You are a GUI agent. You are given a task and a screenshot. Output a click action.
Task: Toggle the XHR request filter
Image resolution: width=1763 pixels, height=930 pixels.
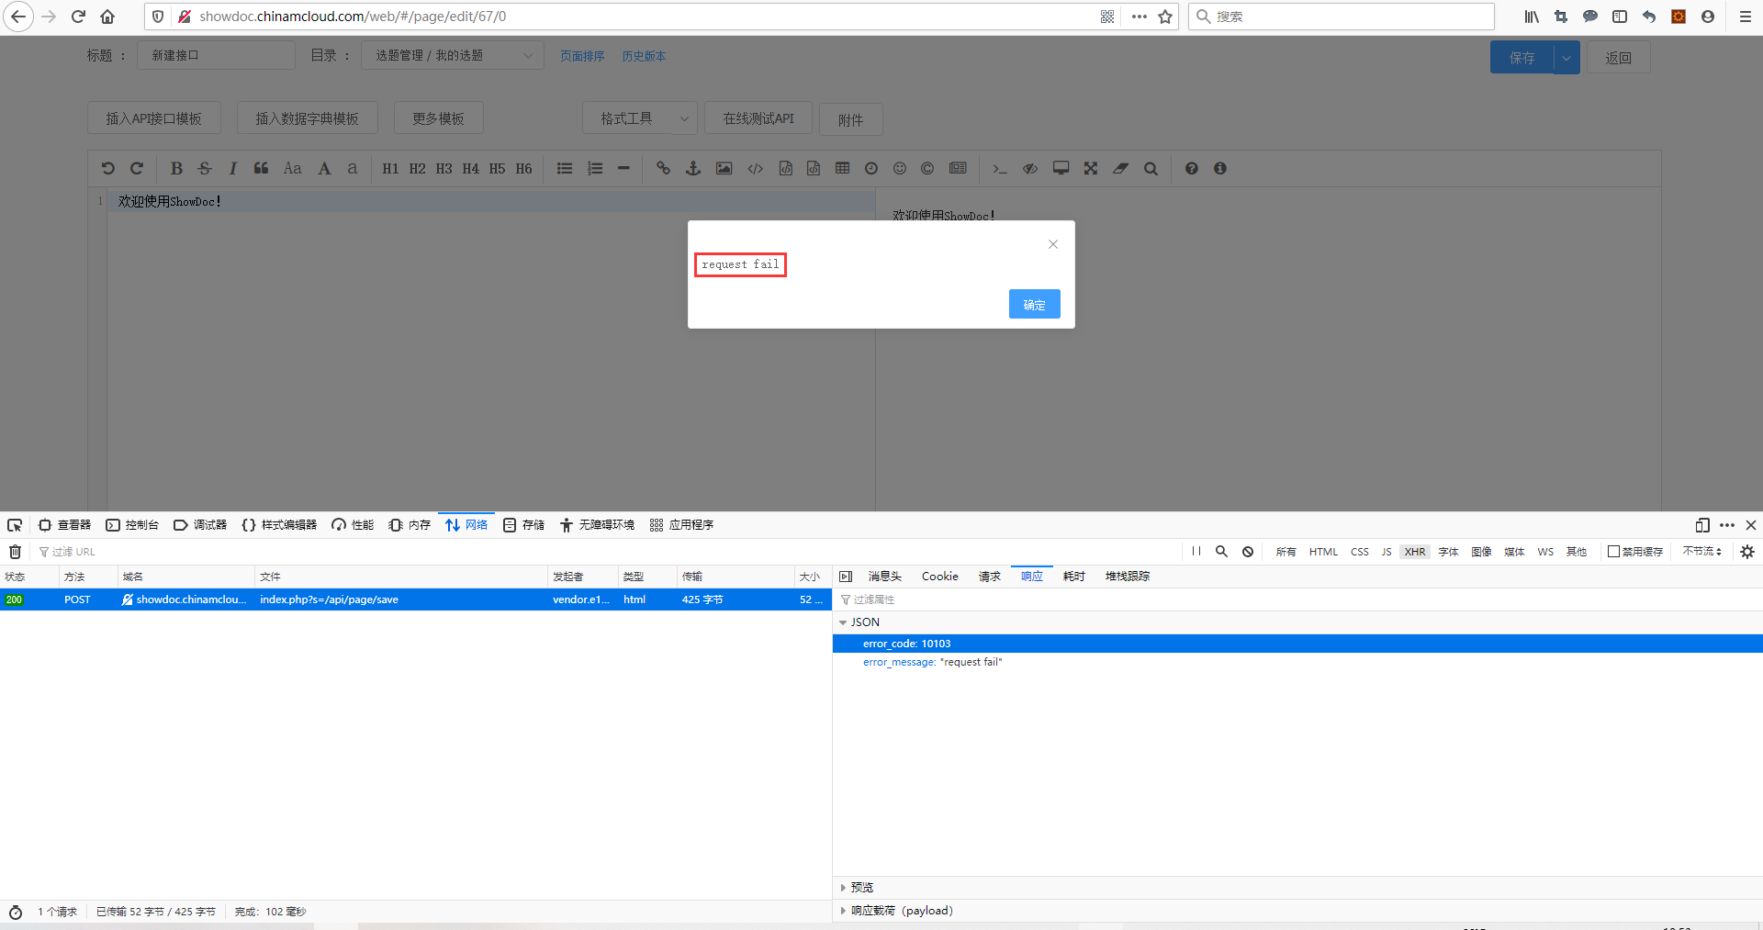pos(1415,552)
